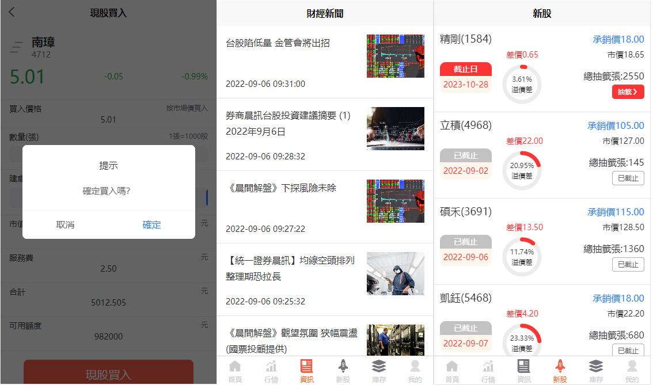Click the 服務費 value 2.50
Screen dimensions: 653x385
pos(108,268)
